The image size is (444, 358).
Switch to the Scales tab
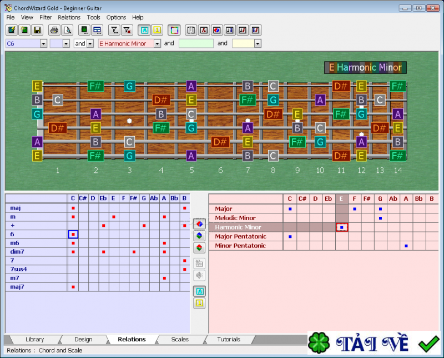pyautogui.click(x=180, y=339)
